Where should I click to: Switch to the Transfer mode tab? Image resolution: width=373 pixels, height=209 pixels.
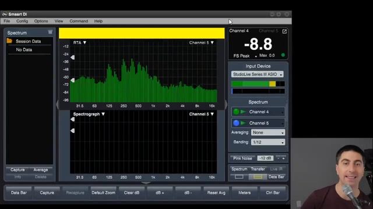pos(258,169)
